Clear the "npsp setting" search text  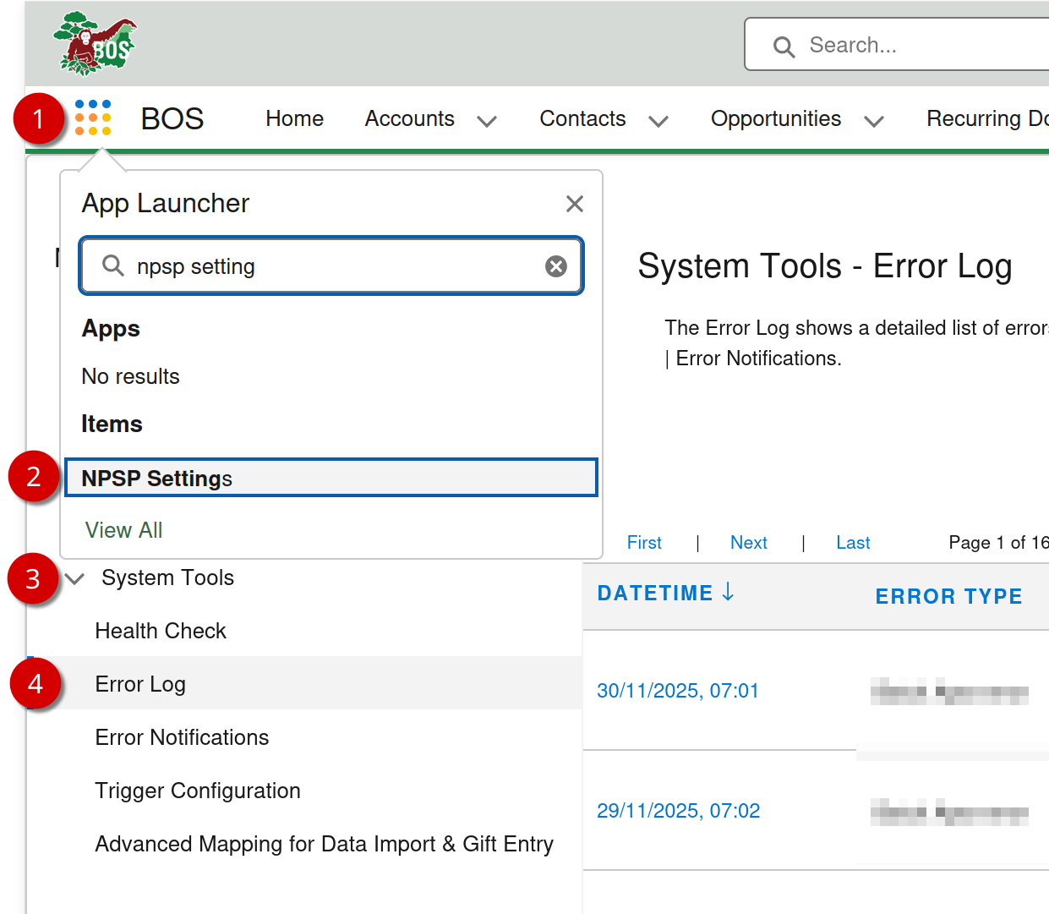[x=555, y=265]
